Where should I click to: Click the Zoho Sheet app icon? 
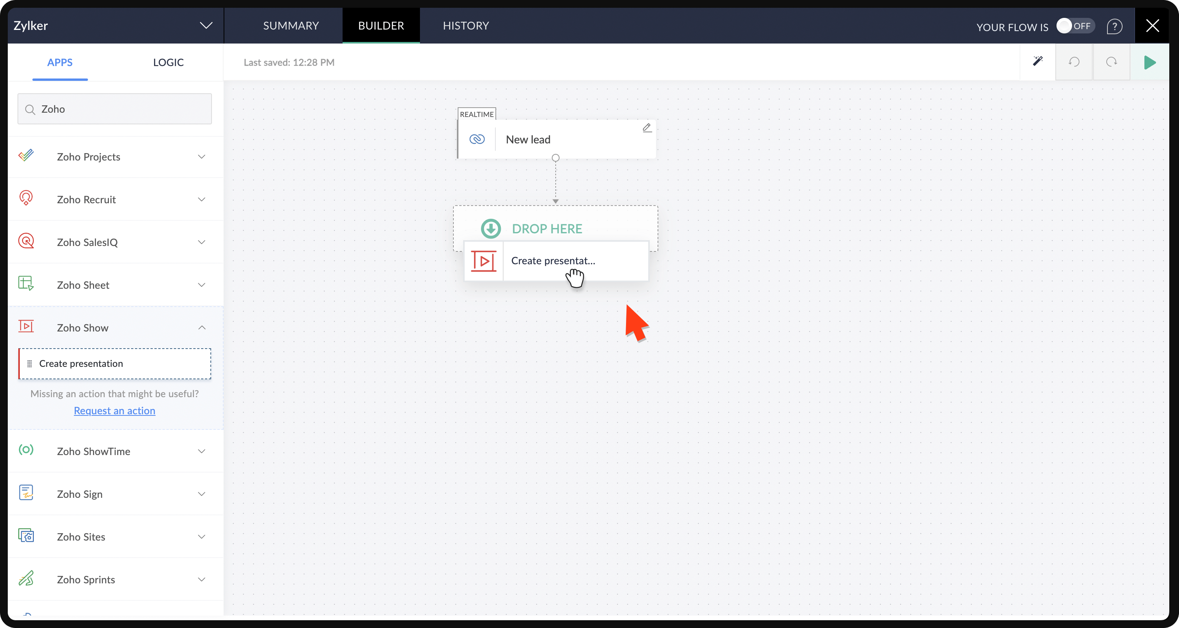tap(26, 284)
